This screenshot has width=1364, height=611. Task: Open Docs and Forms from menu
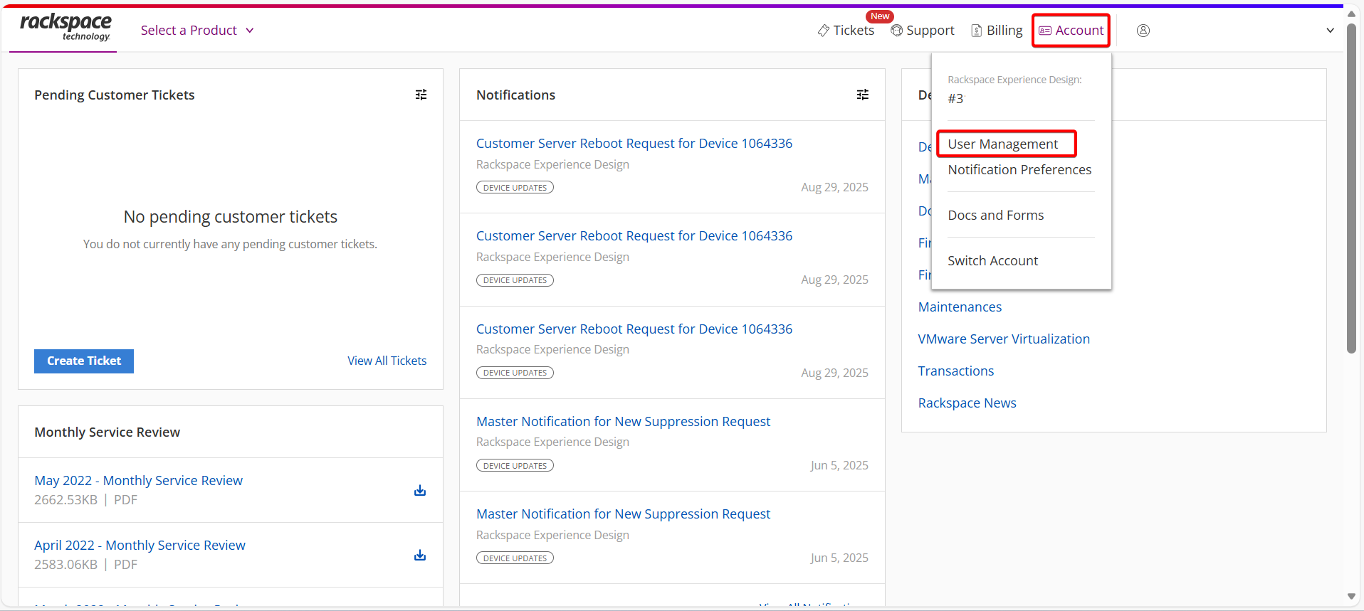[995, 216]
